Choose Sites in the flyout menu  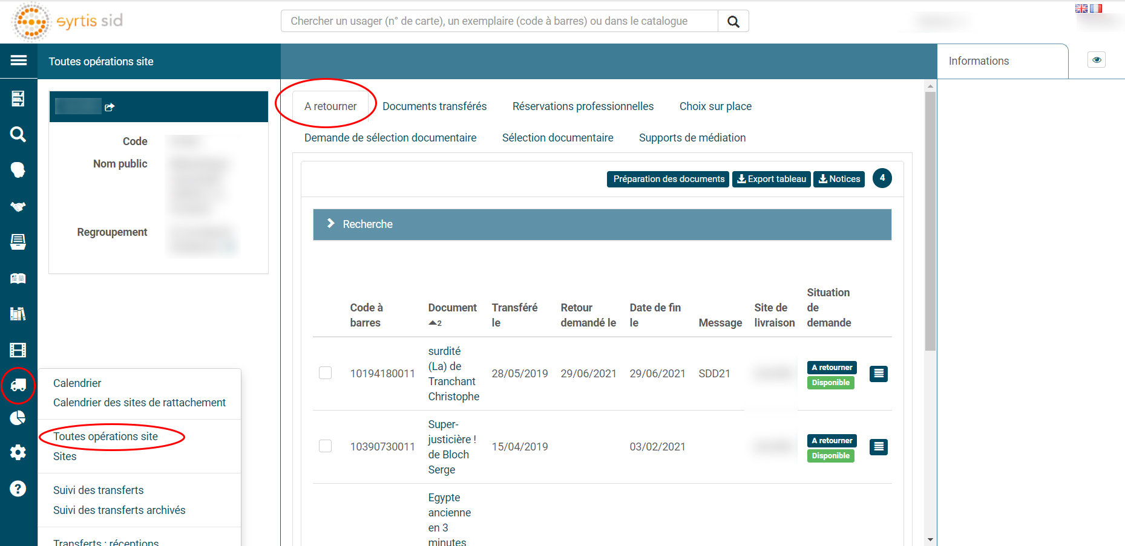pos(65,457)
